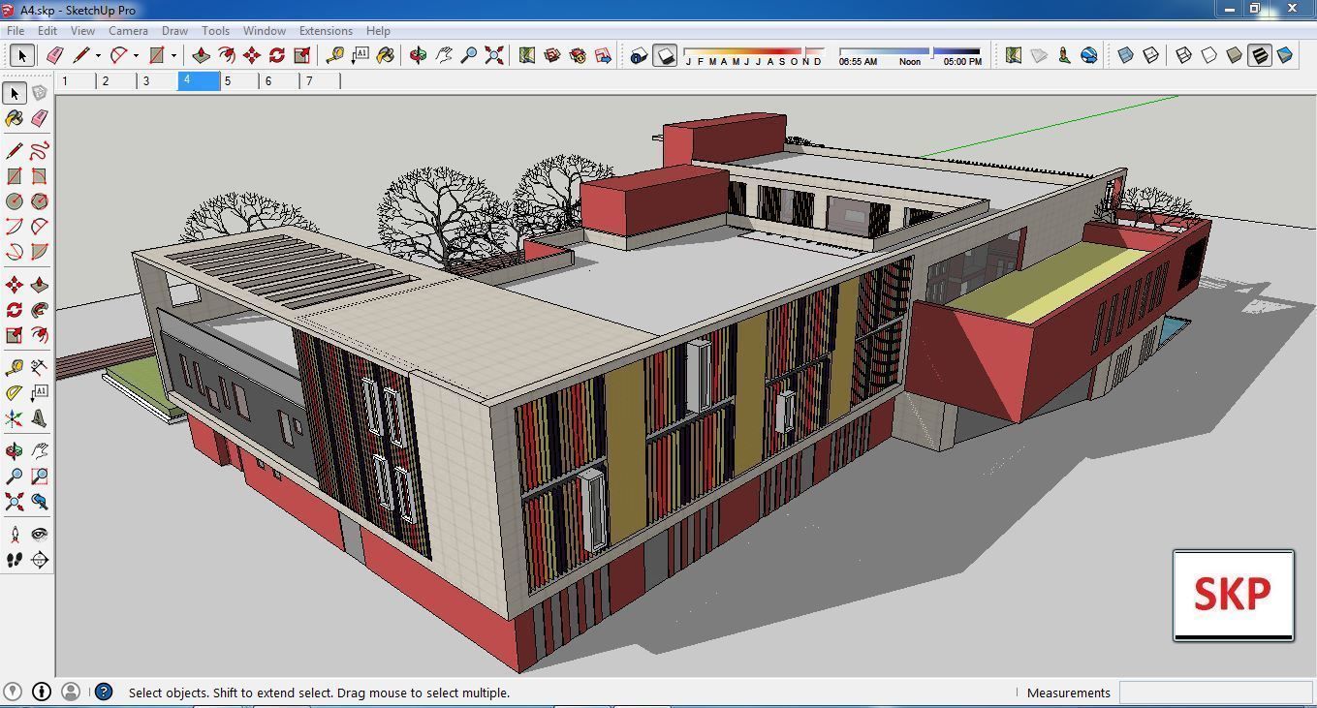Open the Draw menu
Screen dimensions: 1317x708
174,30
